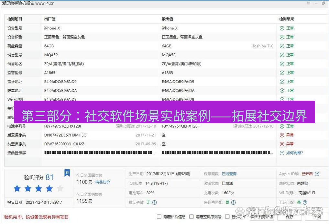Image resolution: width=329 pixels, height=224 pixels.
Task: Click the green checkmark beside the iPhone X row
Action: [282, 28]
